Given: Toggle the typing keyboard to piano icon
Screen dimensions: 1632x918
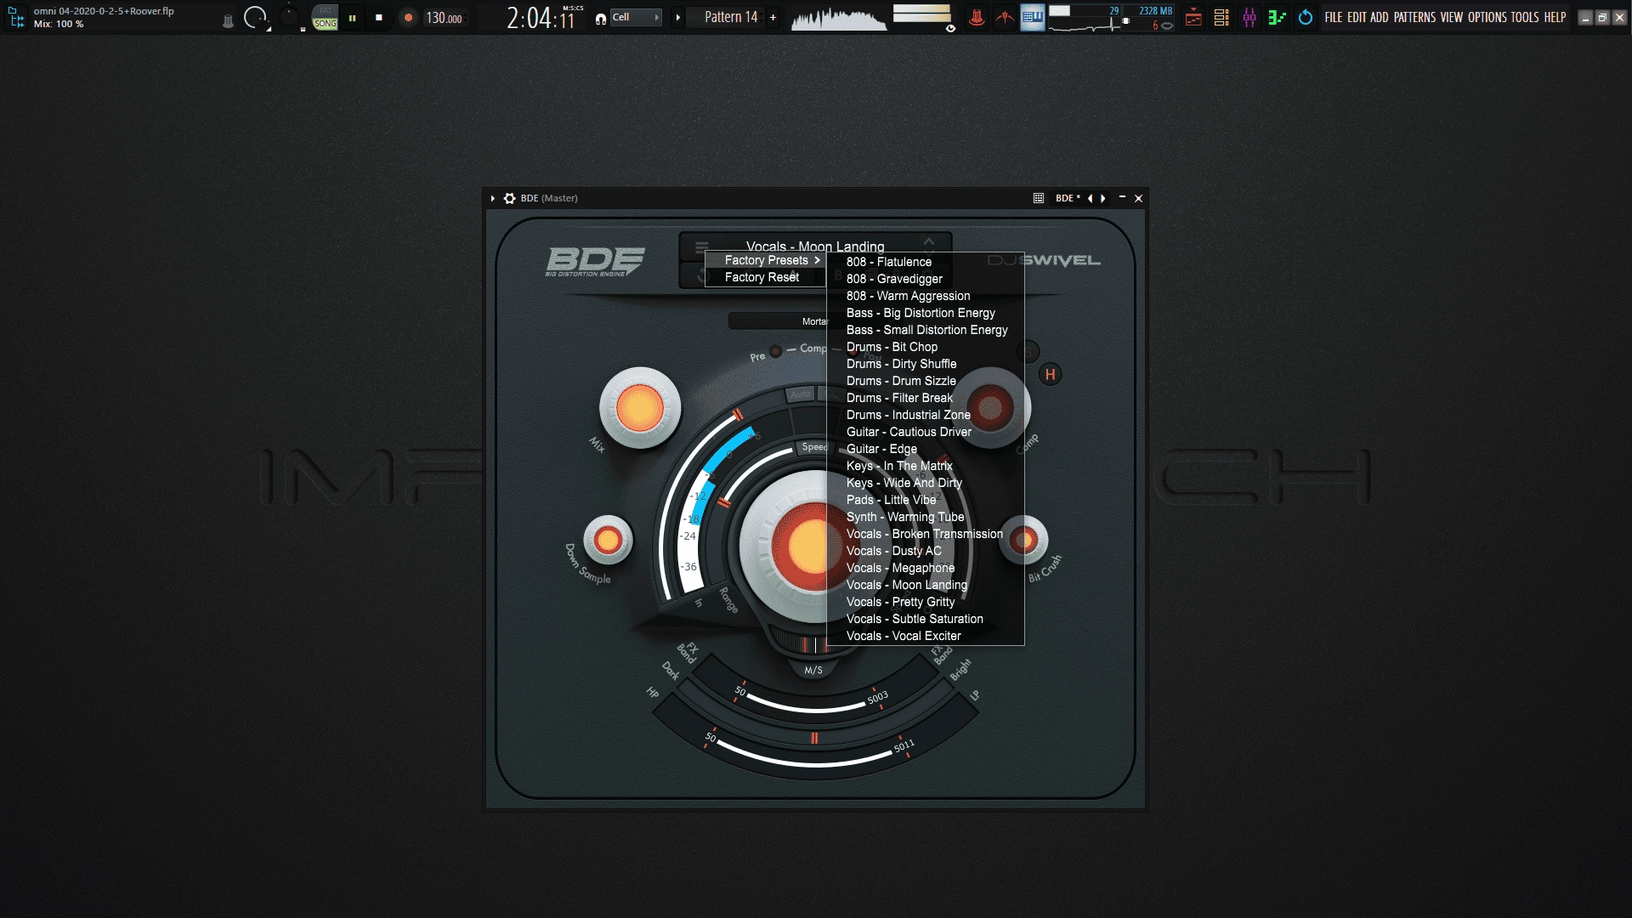Looking at the screenshot, I should 1033,17.
